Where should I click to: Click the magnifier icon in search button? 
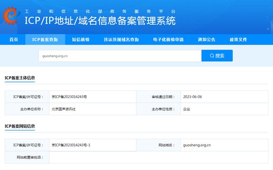(x=212, y=55)
